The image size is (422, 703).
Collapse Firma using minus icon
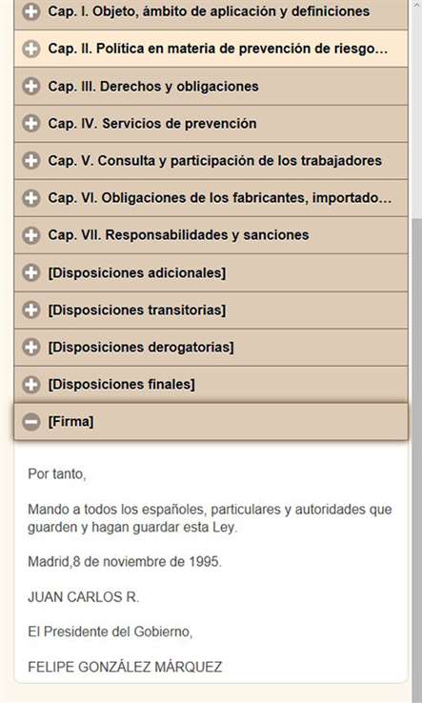click(x=30, y=422)
